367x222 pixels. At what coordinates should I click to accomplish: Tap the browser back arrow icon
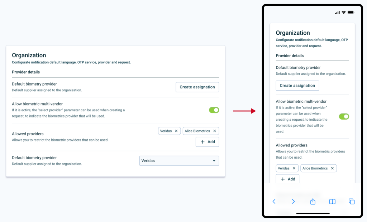274,202
